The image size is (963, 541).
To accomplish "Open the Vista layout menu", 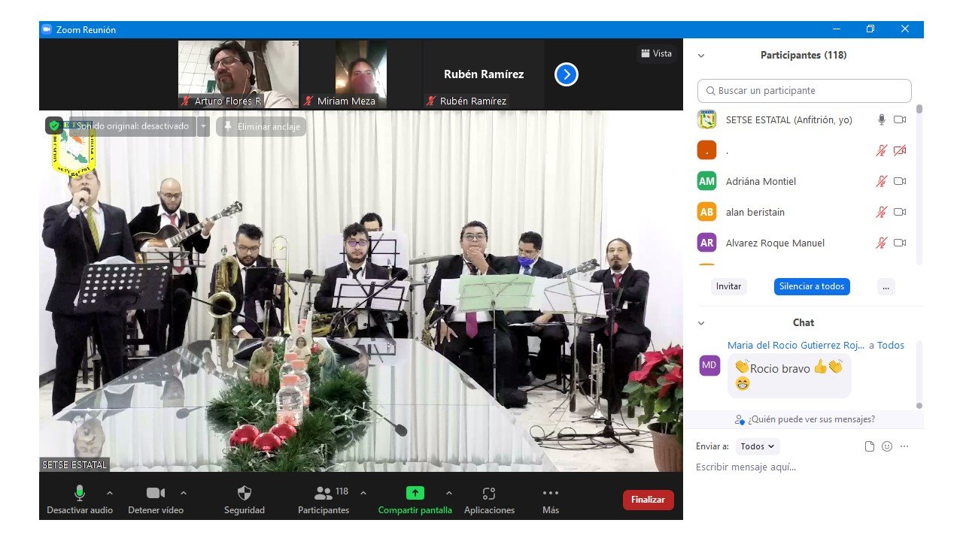I will (x=656, y=53).
